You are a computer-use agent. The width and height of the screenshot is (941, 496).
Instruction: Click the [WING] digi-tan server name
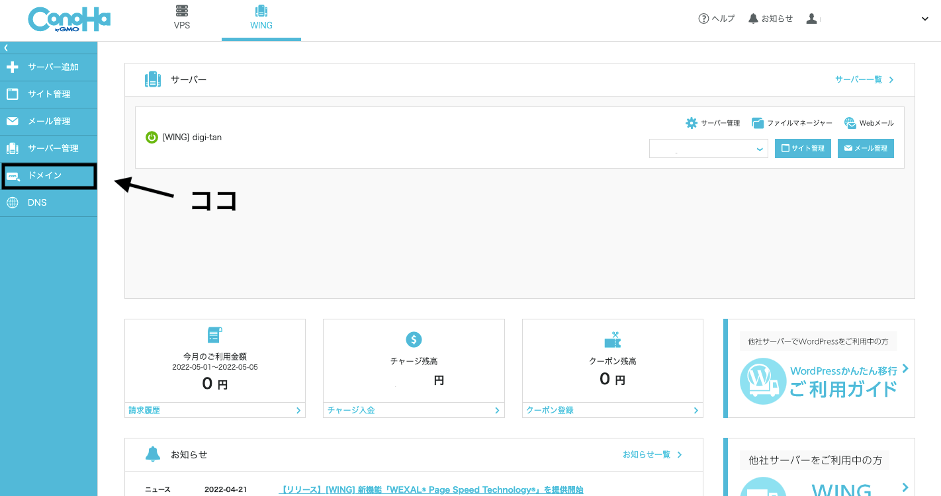(192, 137)
